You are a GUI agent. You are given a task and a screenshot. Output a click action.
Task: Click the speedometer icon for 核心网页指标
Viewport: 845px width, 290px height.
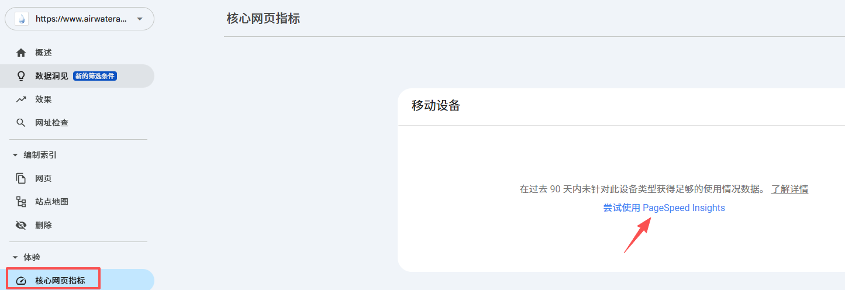click(x=22, y=281)
